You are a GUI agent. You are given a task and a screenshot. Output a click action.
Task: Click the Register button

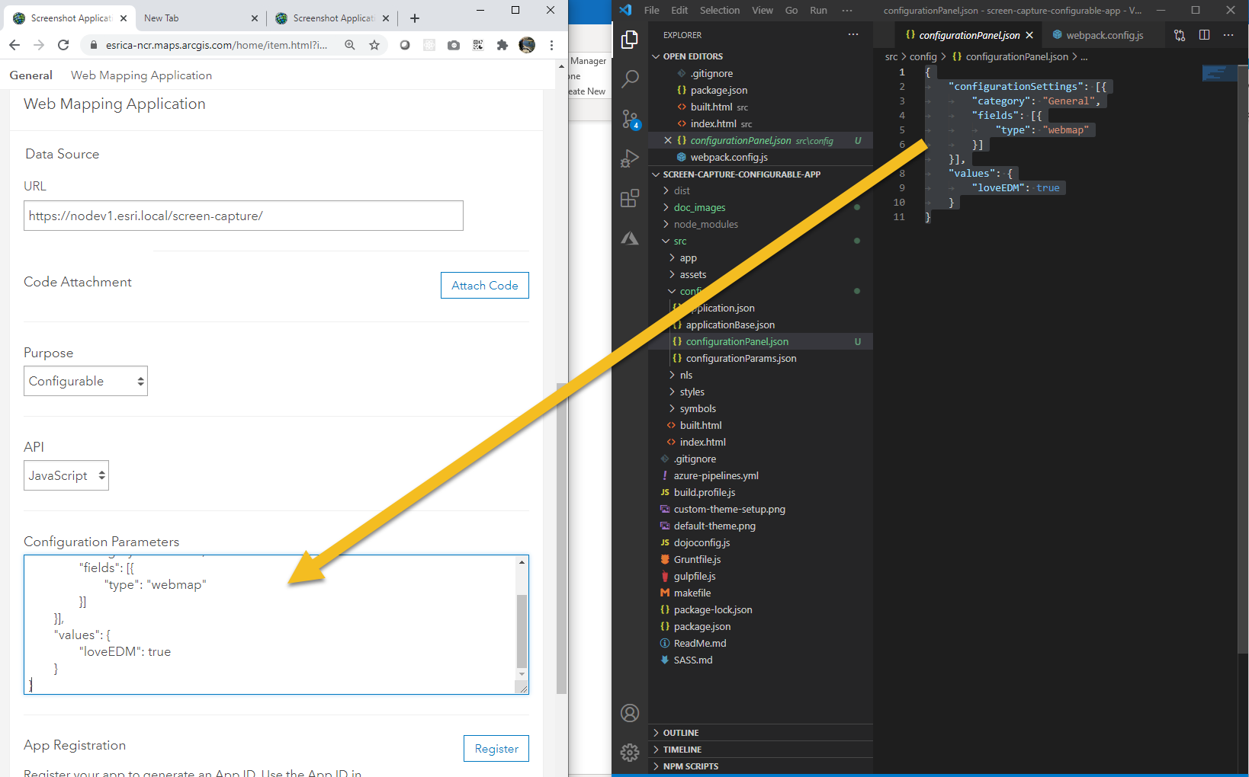tap(496, 749)
